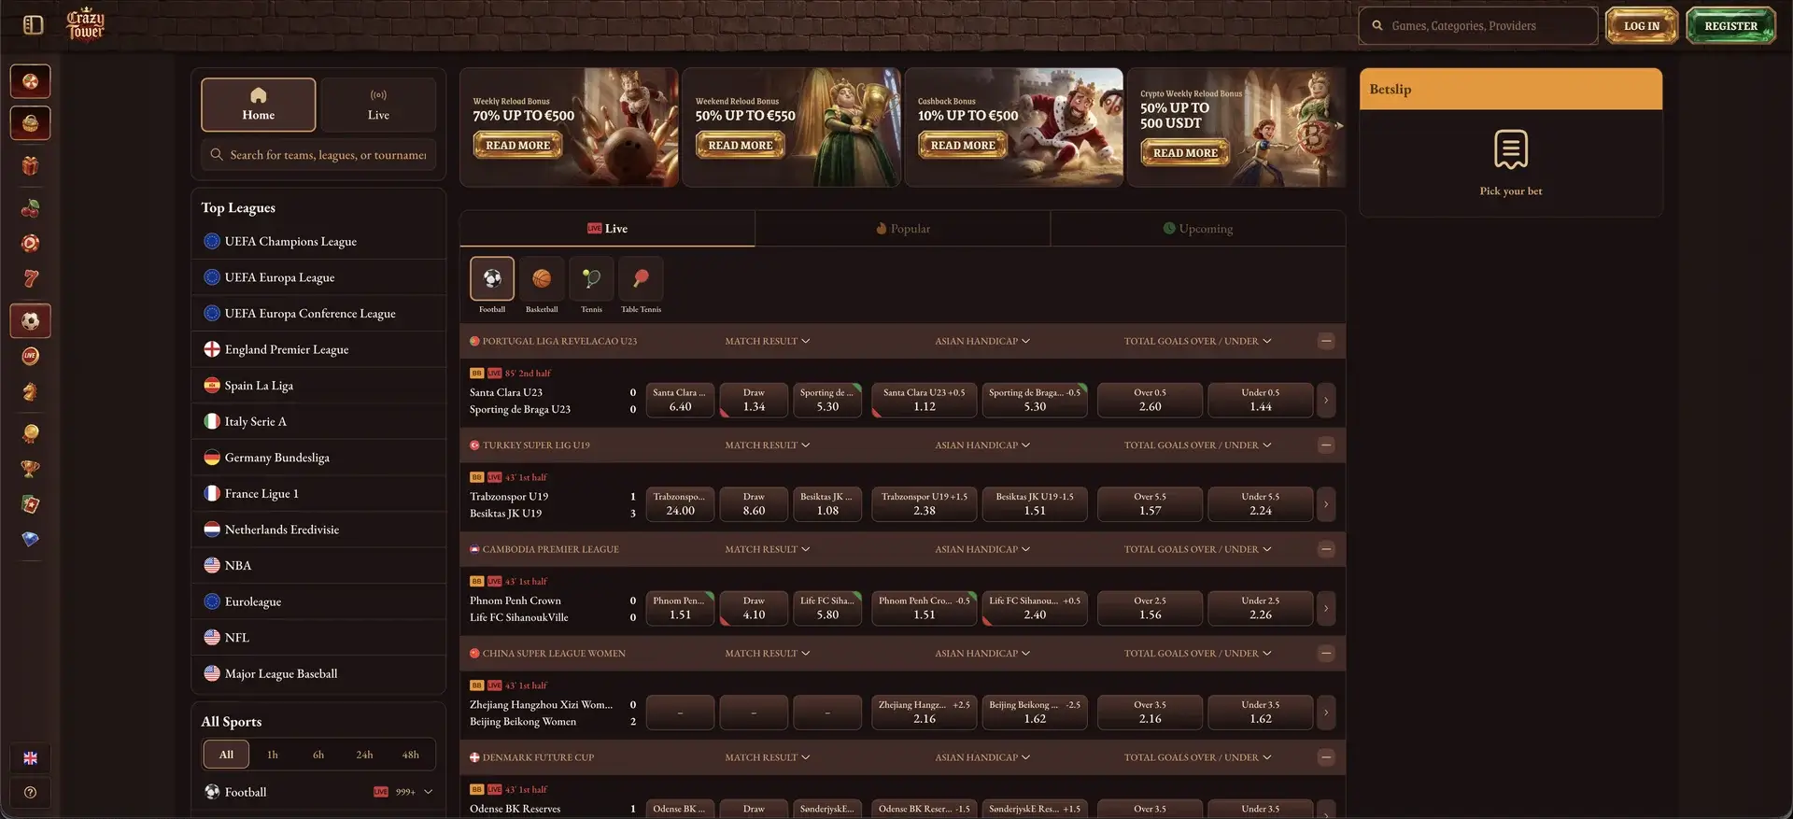Open the basket sidebar icon below the chip
1793x819 pixels.
coord(30,123)
